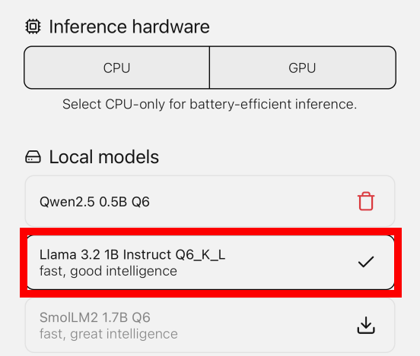
Task: Delete the Qwen2.5 0.5B Q6 model
Action: (x=366, y=201)
